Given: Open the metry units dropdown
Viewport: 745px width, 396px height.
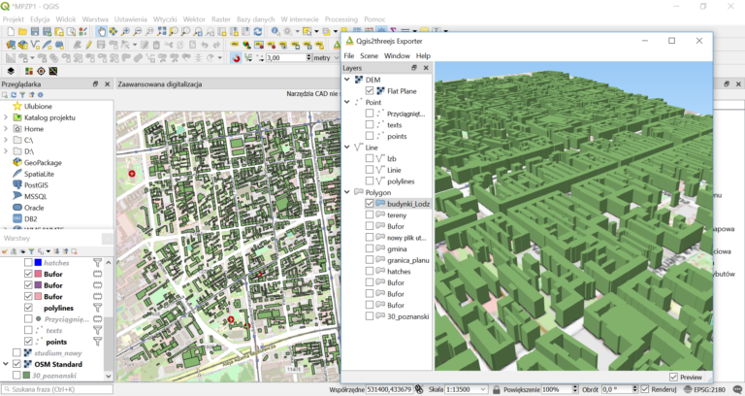Looking at the screenshot, I should pyautogui.click(x=326, y=58).
